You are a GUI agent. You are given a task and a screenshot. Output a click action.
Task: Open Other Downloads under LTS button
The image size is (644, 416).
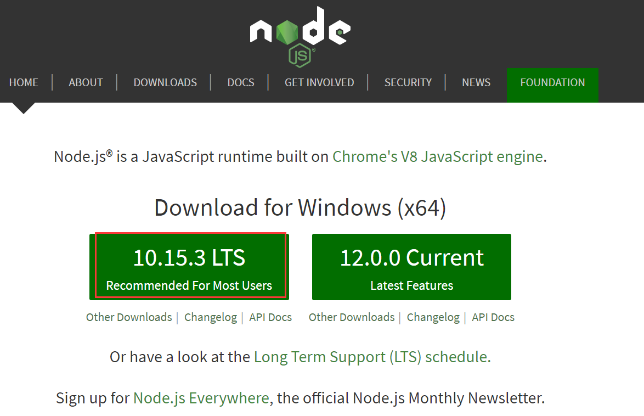point(129,317)
